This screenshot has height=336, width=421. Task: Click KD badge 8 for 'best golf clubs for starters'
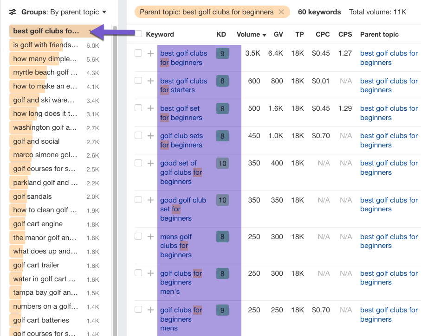click(222, 81)
